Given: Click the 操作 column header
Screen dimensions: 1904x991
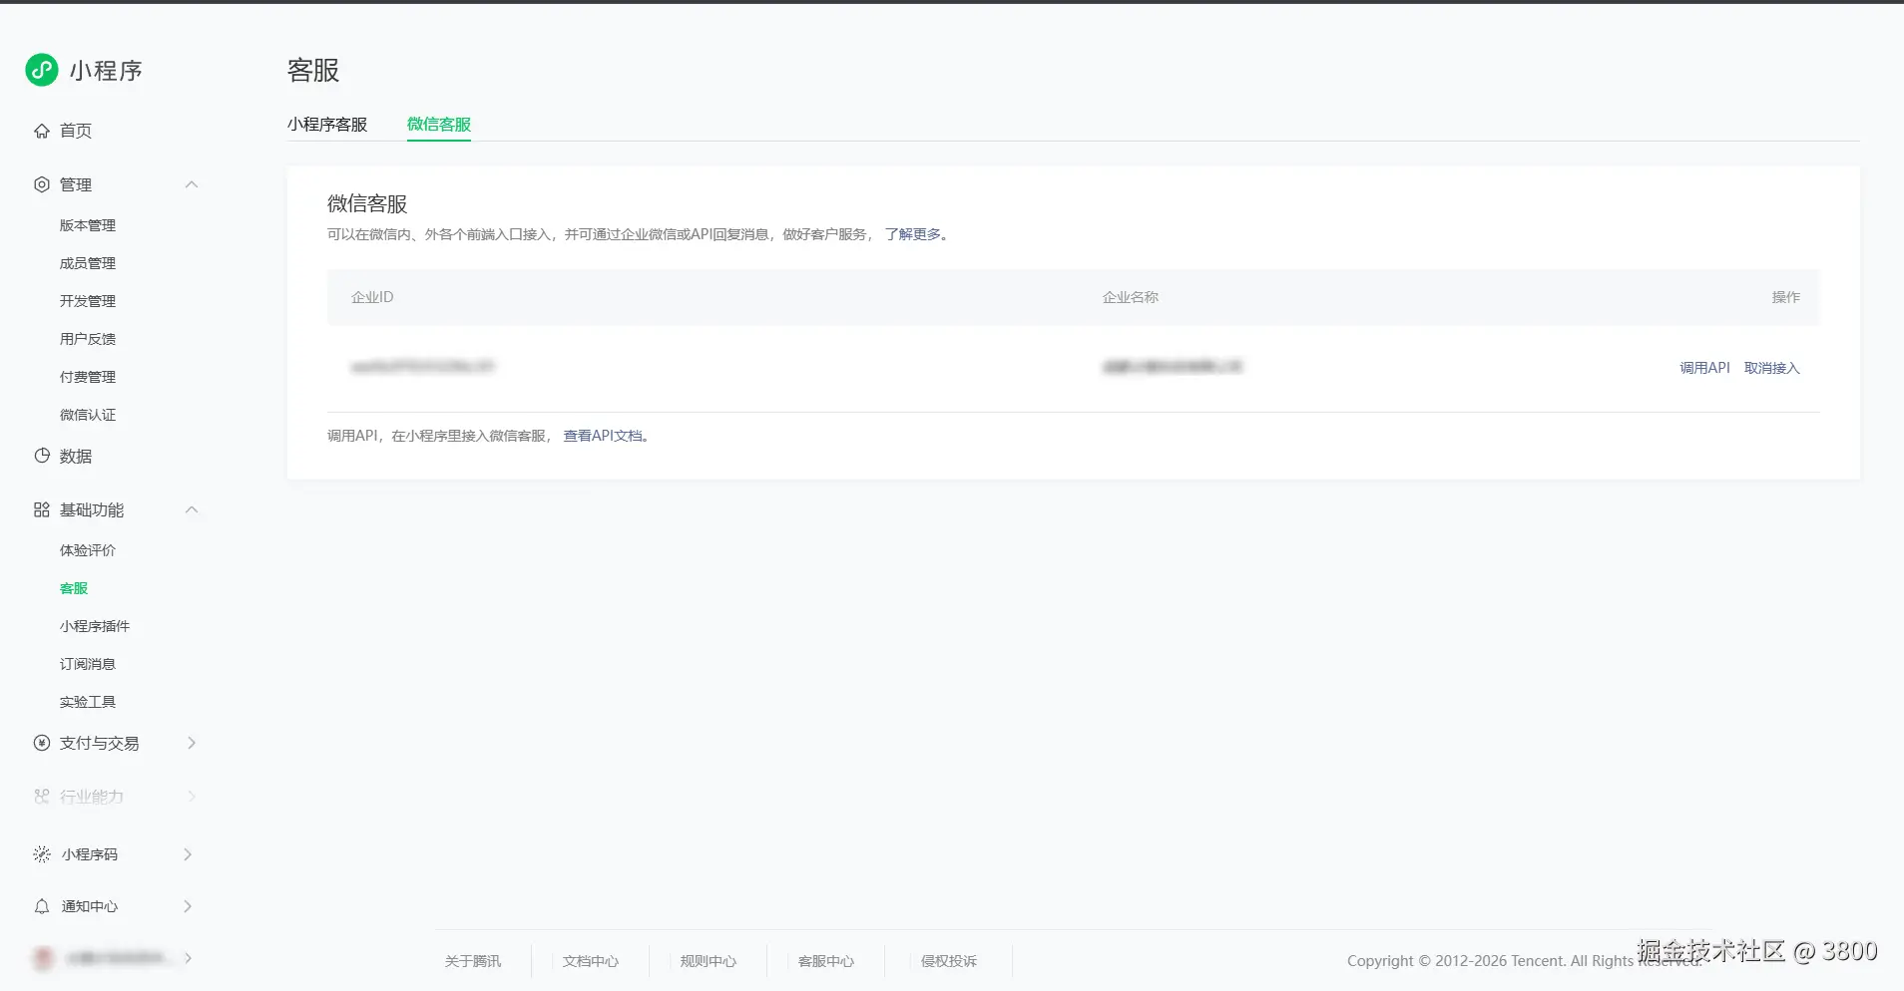Looking at the screenshot, I should 1786,297.
